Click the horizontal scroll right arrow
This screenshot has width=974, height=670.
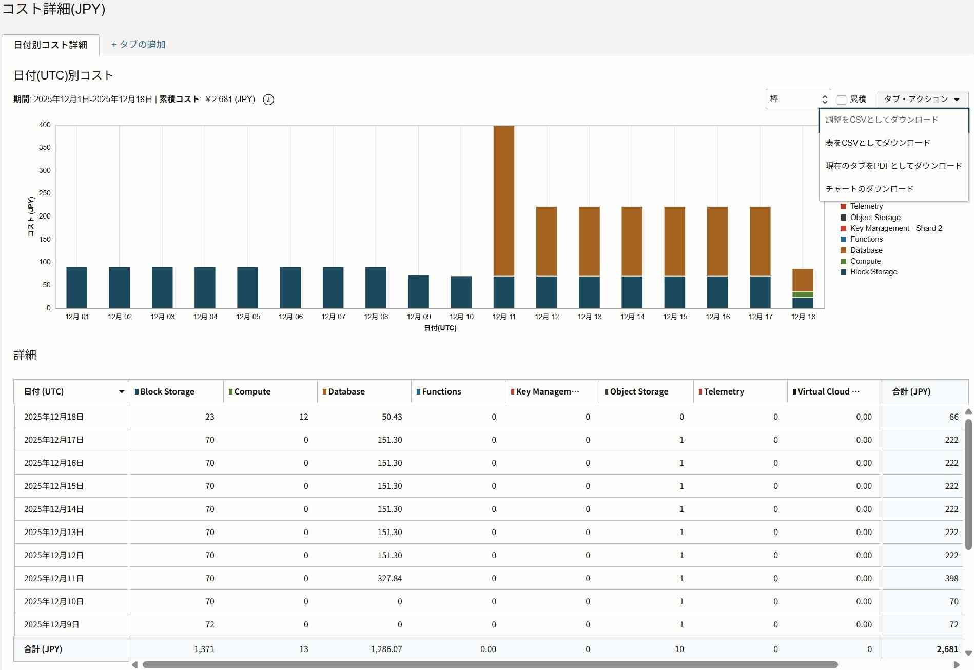[957, 665]
